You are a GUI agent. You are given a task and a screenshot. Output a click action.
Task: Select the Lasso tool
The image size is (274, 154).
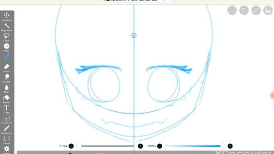click(7, 37)
